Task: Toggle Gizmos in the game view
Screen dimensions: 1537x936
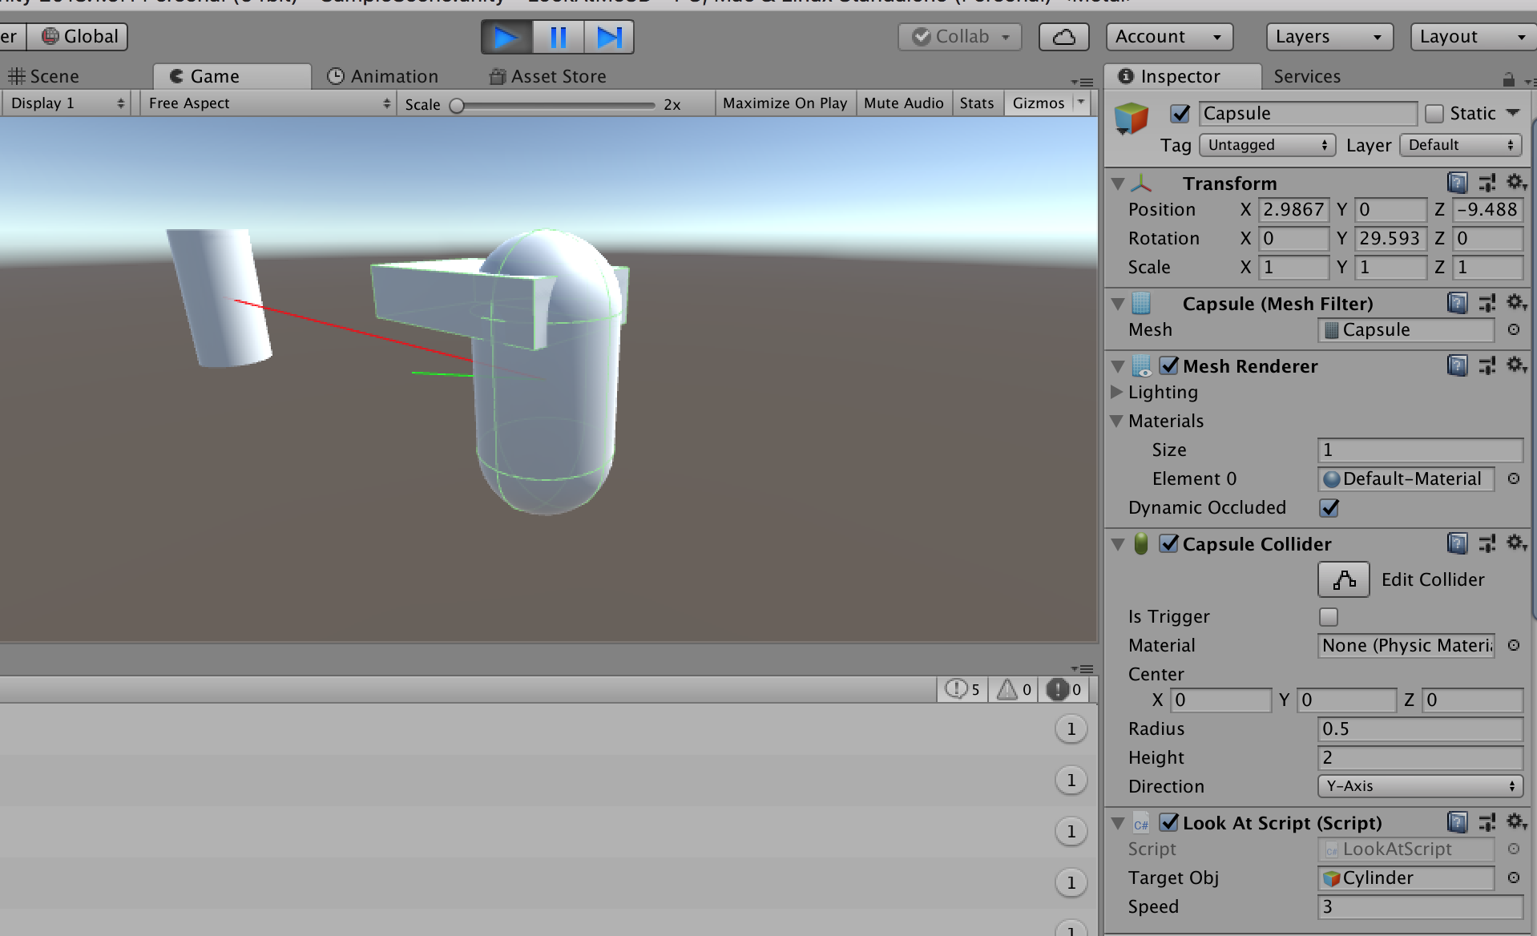Action: 1038,103
